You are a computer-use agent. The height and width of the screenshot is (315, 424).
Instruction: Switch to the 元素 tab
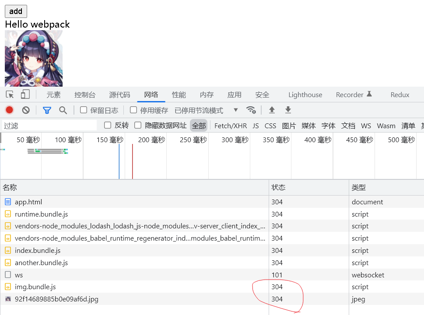point(53,94)
